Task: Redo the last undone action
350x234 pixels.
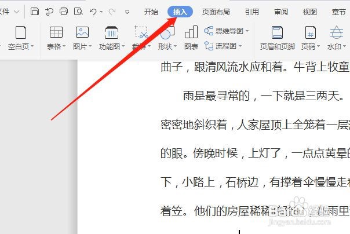Action: click(112, 12)
